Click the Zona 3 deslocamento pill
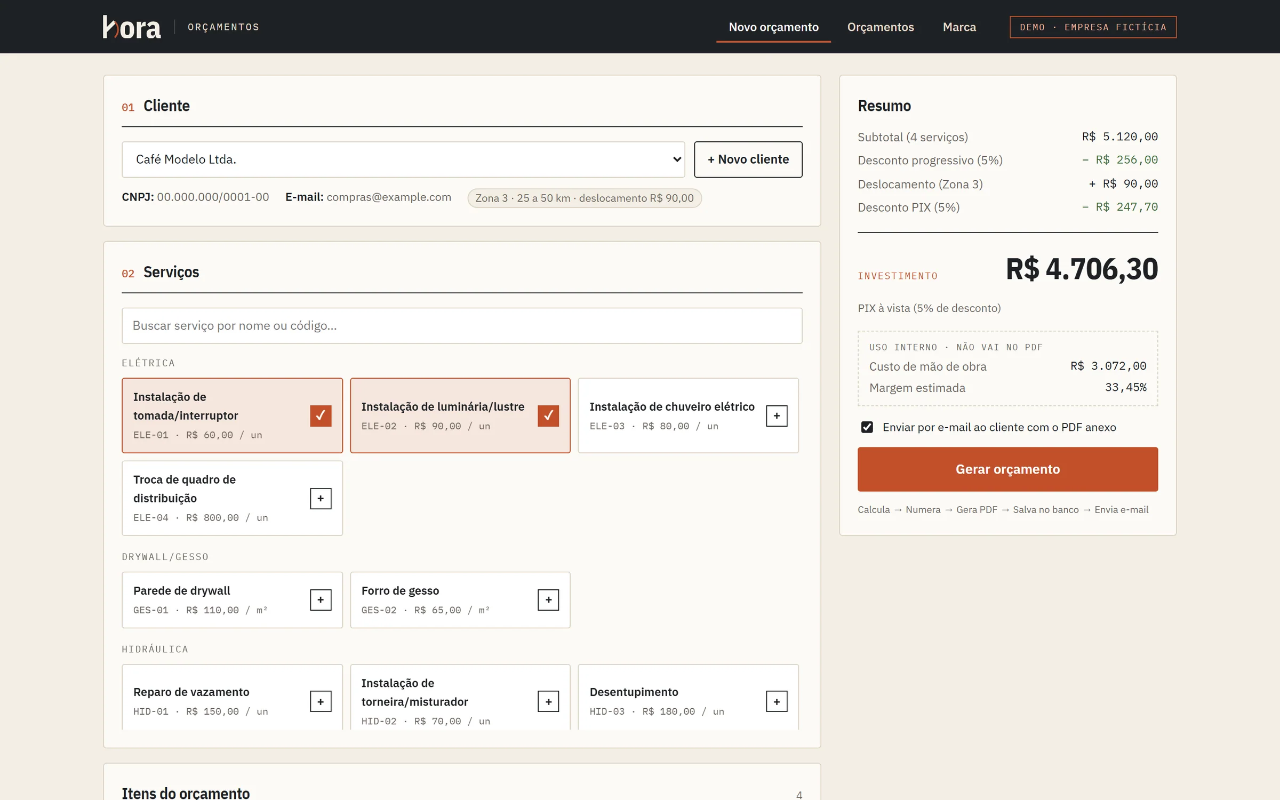Screen dimensions: 1280x800 [585, 198]
